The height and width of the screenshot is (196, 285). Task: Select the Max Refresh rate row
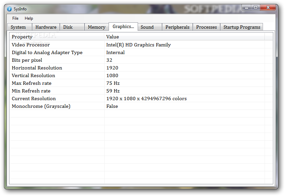click(x=141, y=83)
